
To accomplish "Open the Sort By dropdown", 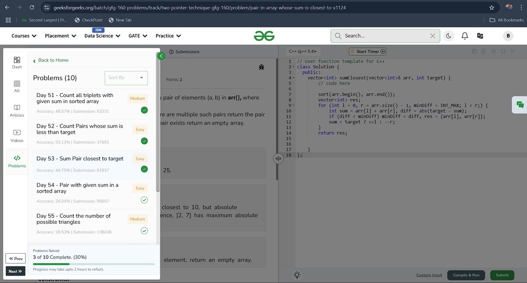I will click(126, 78).
